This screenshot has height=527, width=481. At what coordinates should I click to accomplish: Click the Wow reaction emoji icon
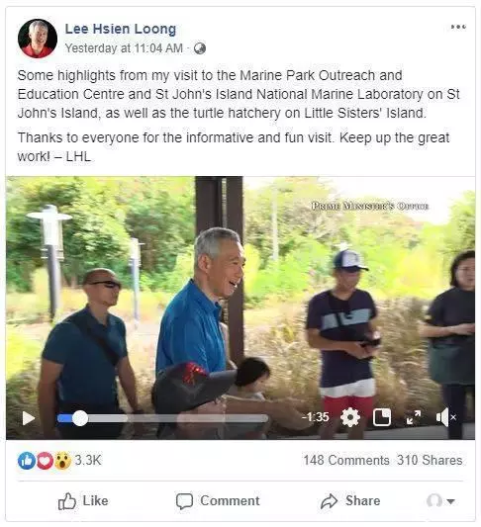[x=62, y=461]
